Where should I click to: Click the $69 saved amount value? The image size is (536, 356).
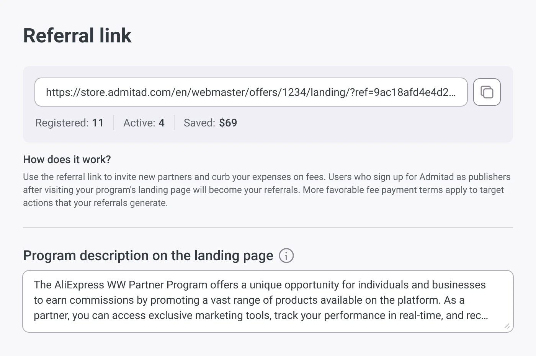[x=228, y=123]
